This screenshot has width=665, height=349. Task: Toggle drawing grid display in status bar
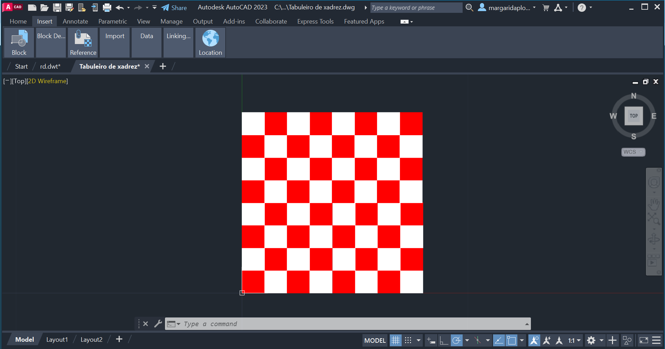click(395, 340)
